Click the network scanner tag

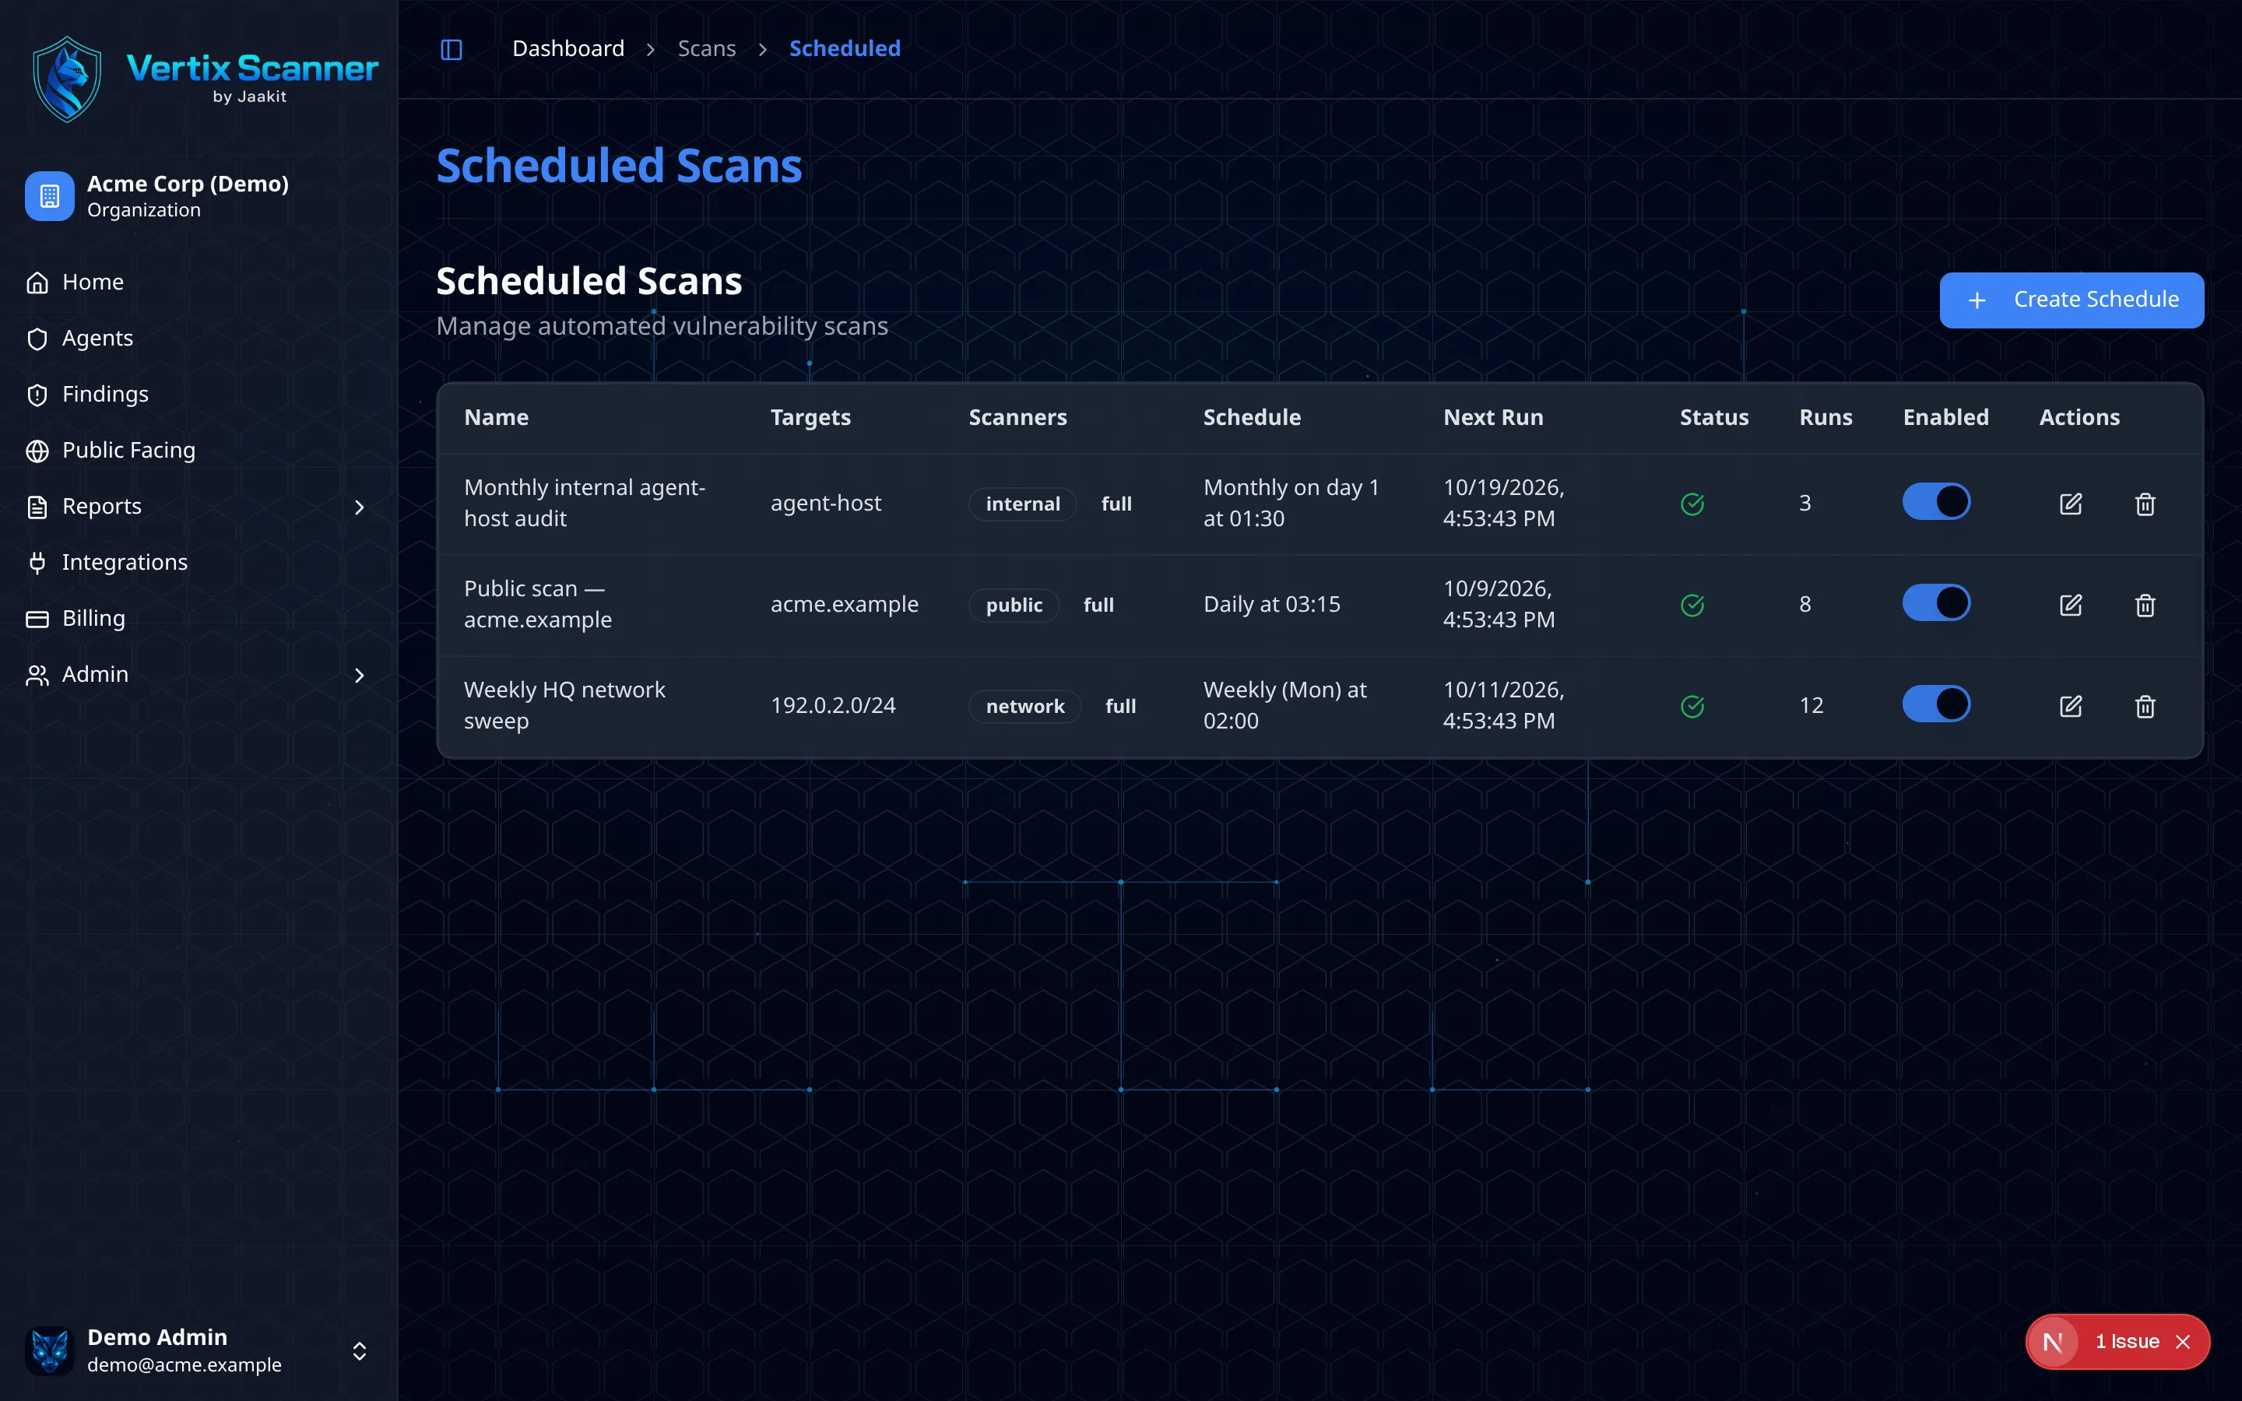[1025, 706]
